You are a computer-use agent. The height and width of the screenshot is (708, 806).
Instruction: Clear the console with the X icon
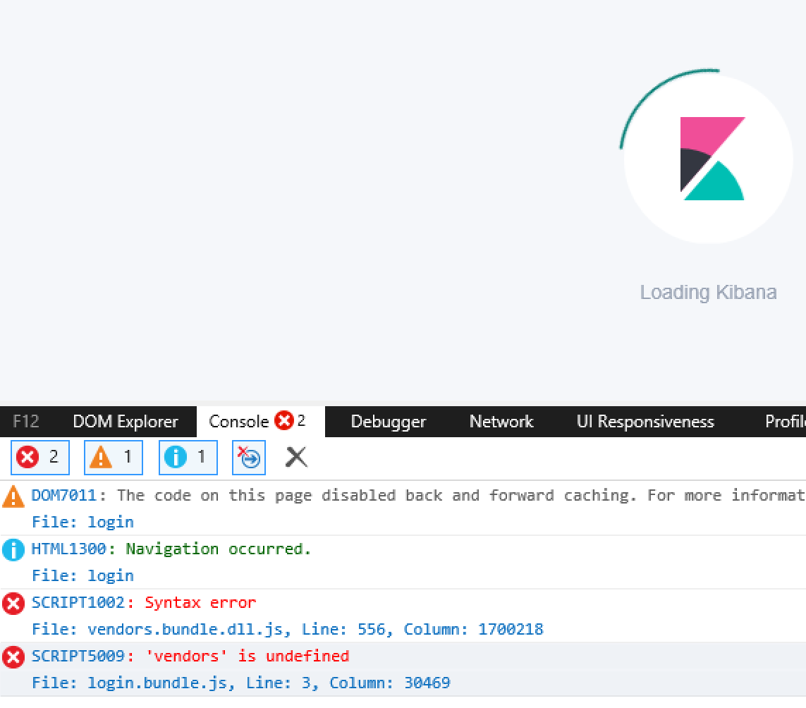297,457
